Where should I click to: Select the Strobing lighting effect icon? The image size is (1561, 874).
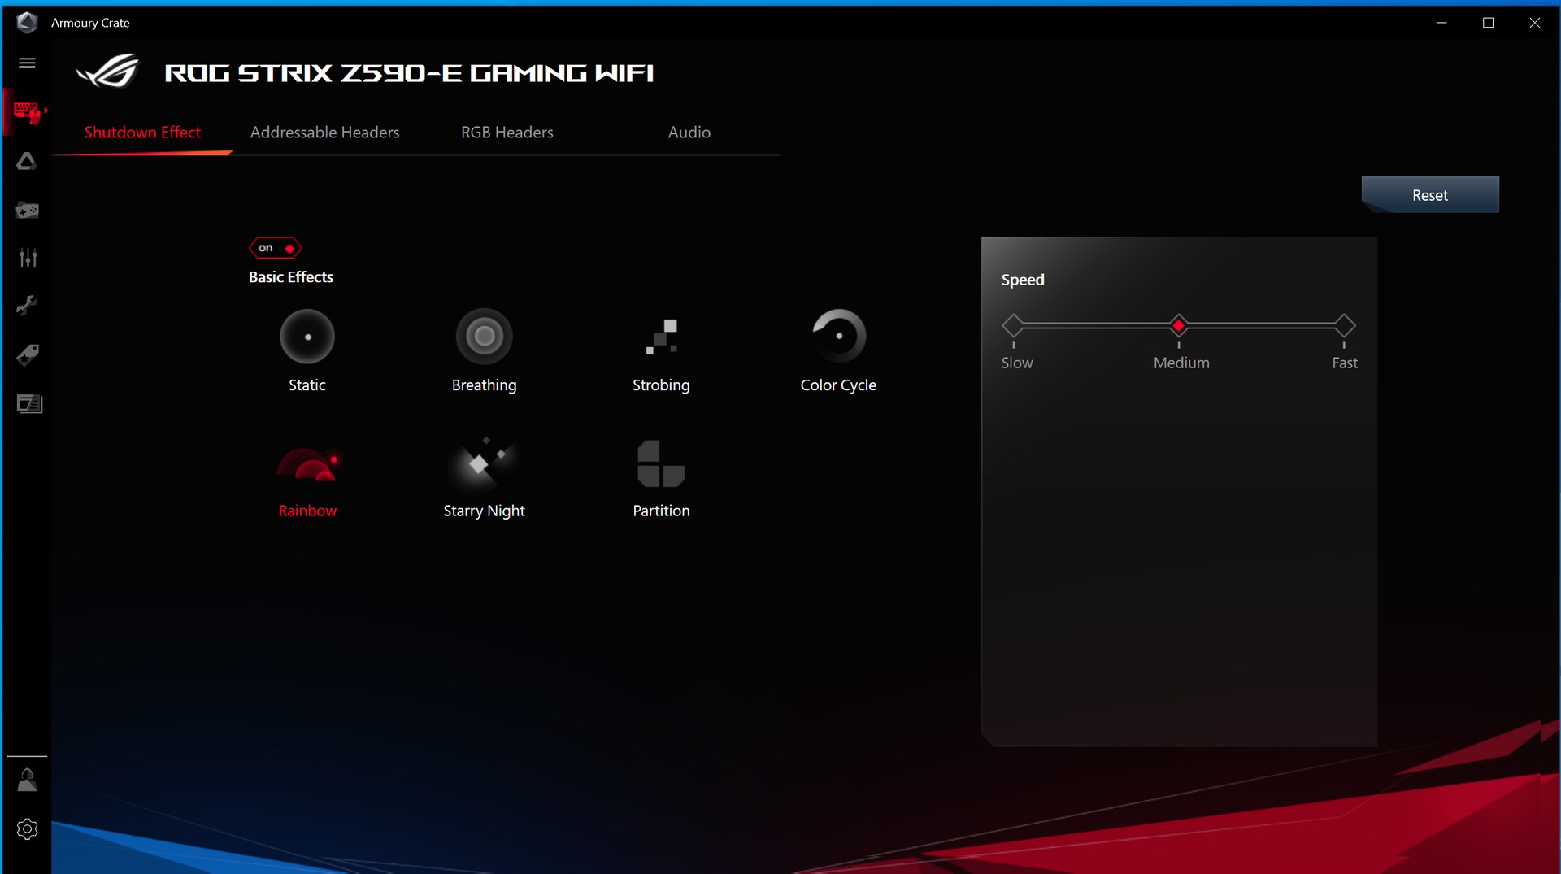(662, 336)
